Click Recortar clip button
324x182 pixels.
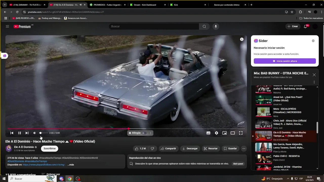(x=211, y=149)
